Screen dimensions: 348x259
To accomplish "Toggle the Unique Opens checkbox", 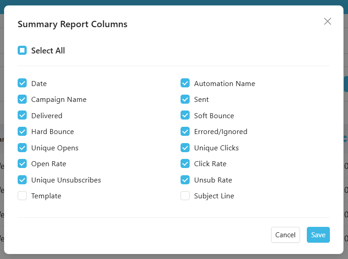I will coord(22,148).
